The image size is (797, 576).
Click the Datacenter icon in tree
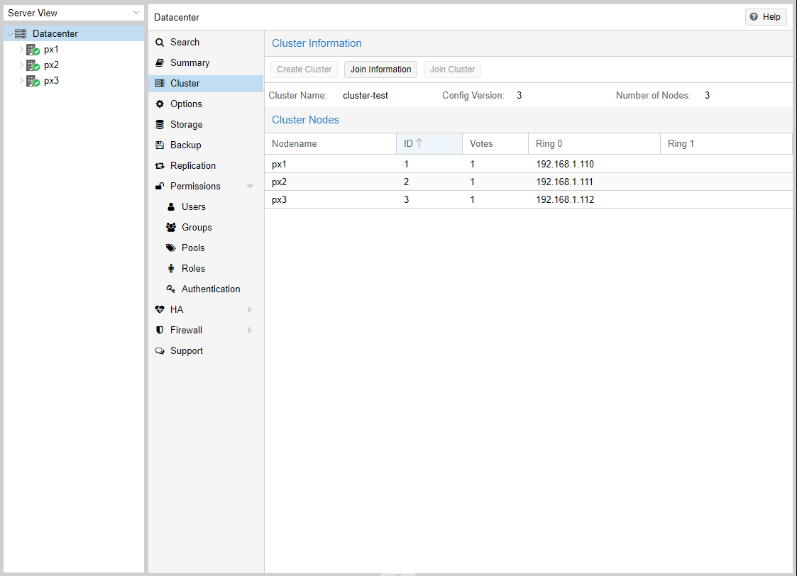coord(21,34)
